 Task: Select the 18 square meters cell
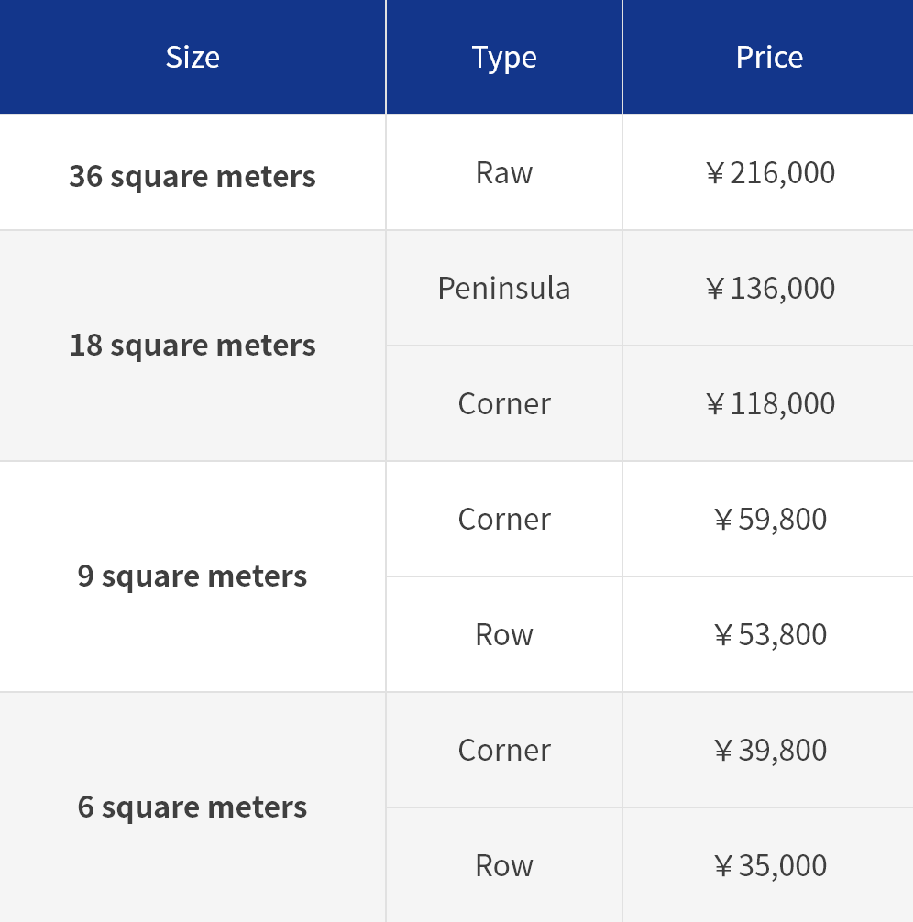point(192,346)
